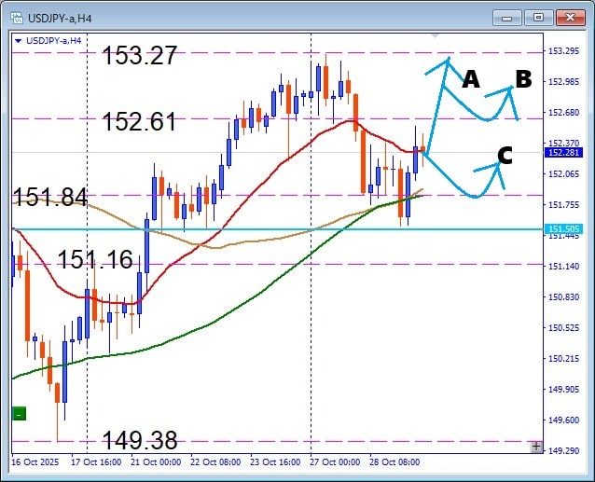The height and width of the screenshot is (482, 595).
Task: Select the 152.61 resistance text label
Action: point(139,121)
